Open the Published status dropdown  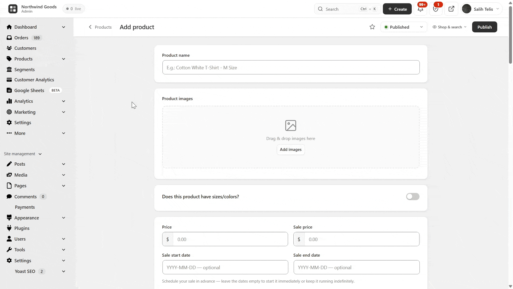tap(404, 27)
